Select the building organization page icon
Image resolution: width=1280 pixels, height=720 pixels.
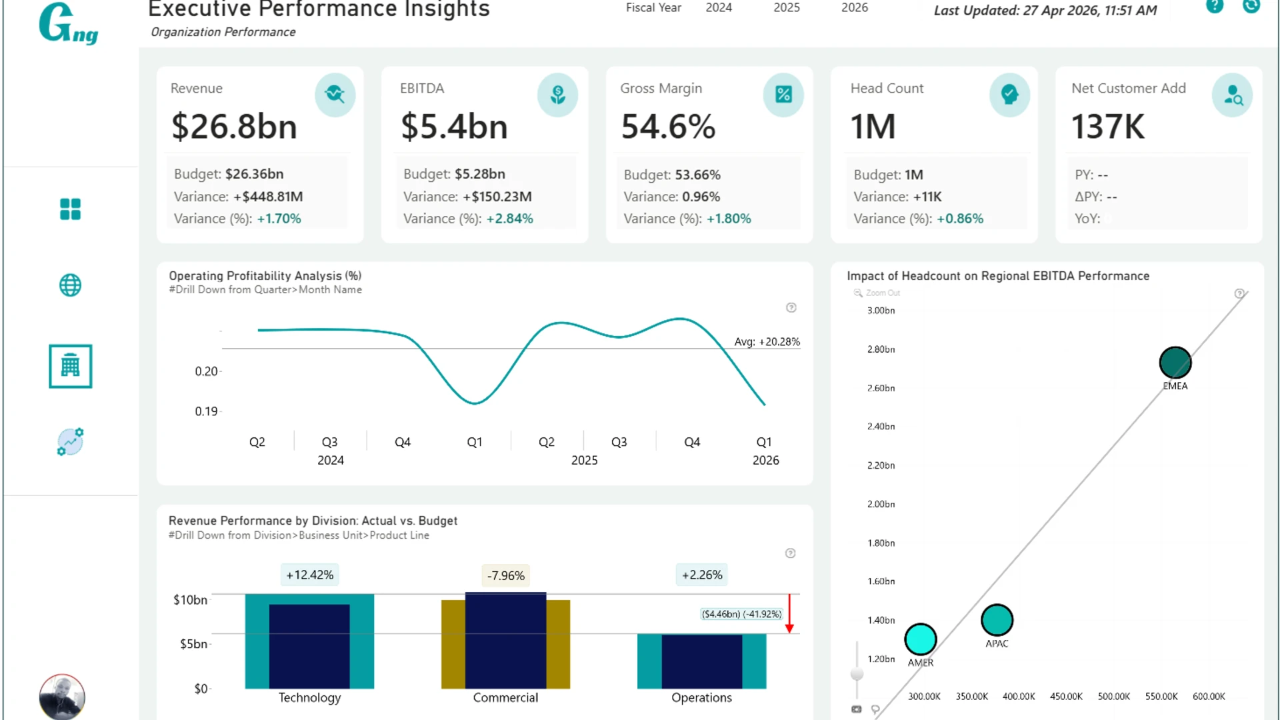coord(70,366)
